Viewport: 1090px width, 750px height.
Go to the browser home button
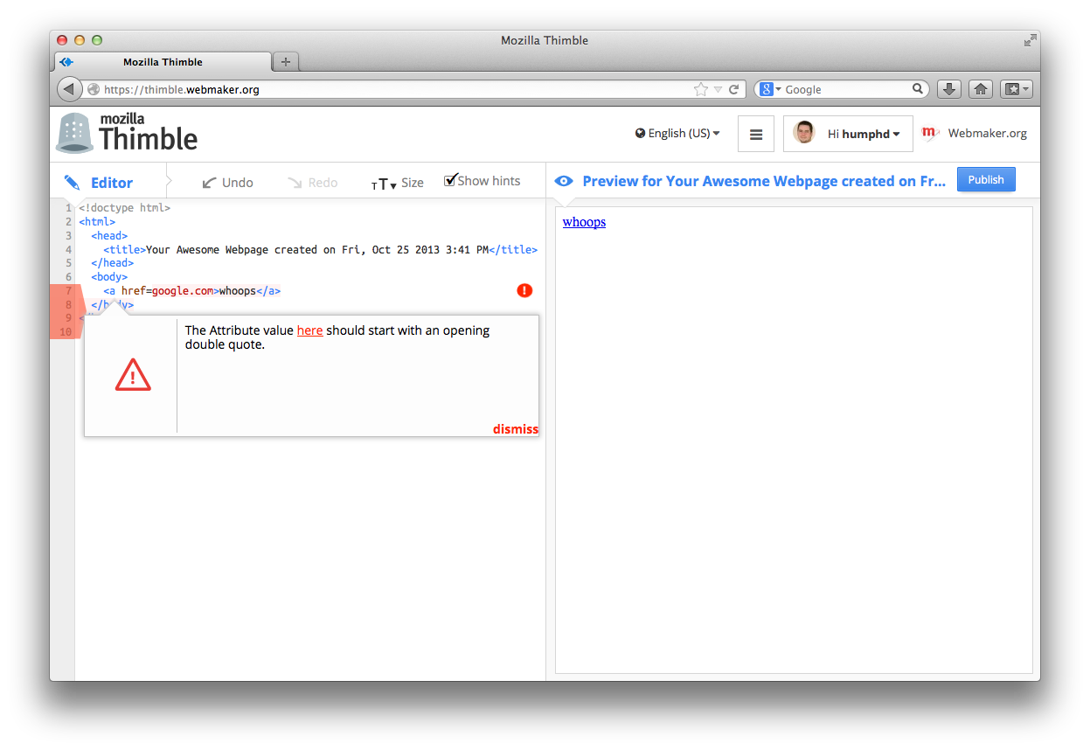click(981, 89)
